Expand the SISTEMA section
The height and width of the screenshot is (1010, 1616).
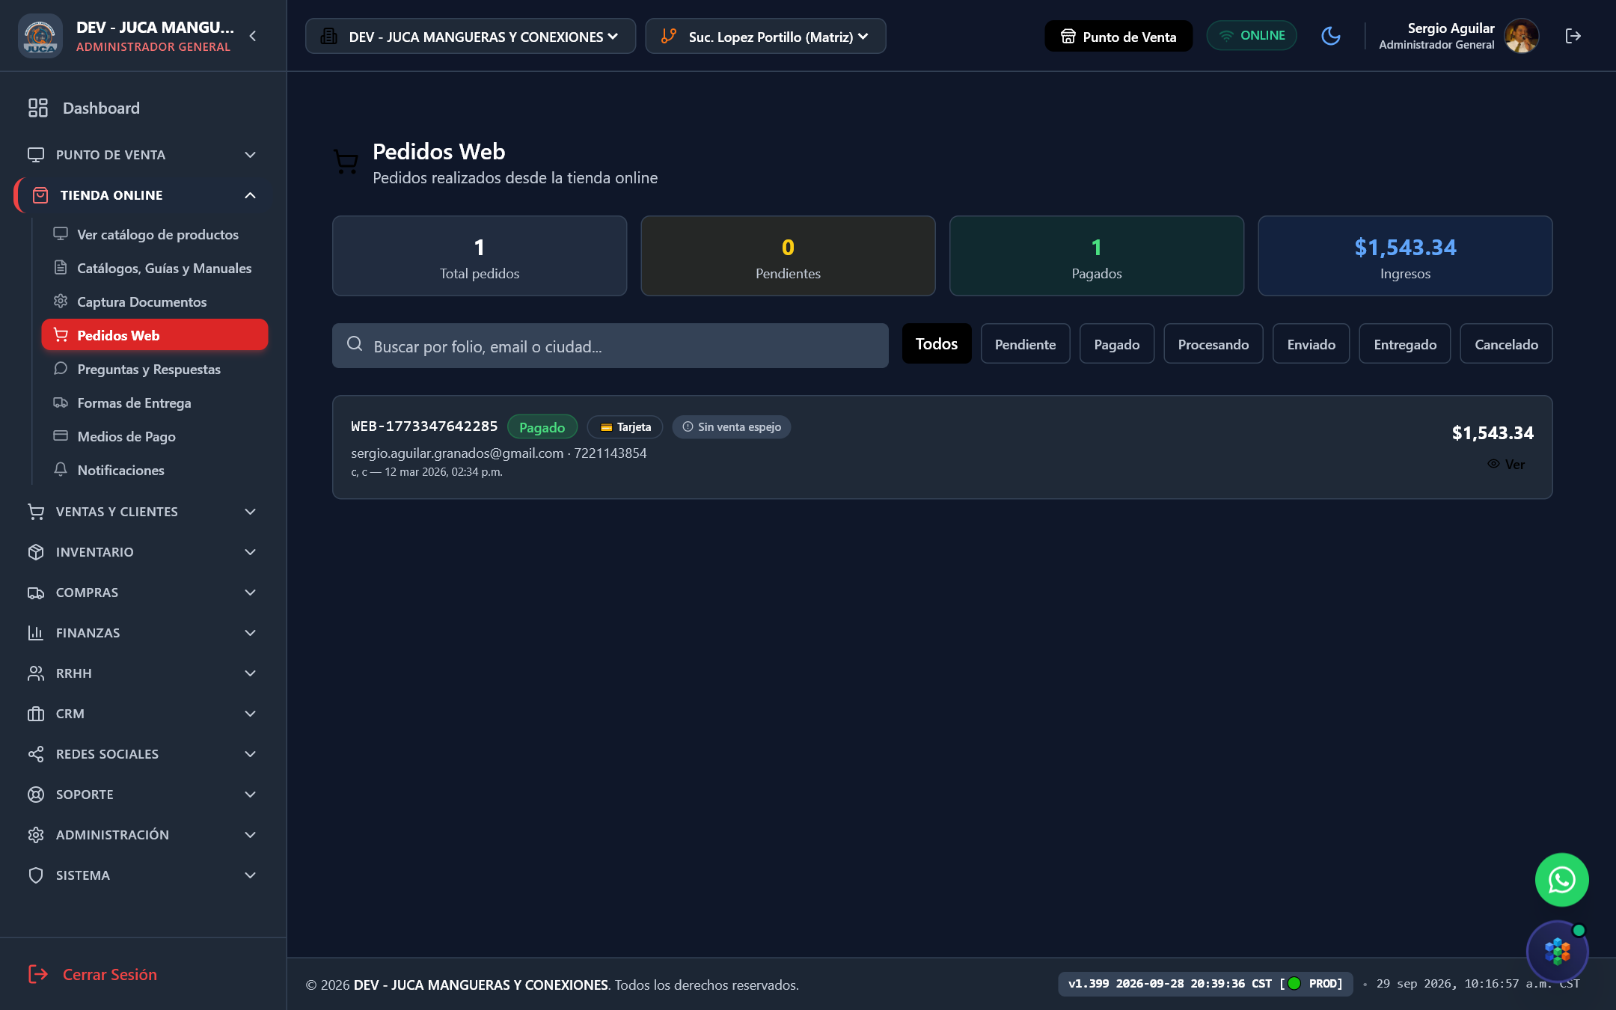coord(143,875)
